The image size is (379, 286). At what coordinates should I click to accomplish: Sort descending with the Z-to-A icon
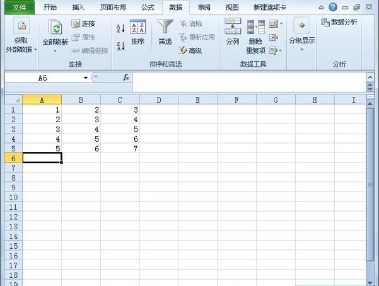(120, 47)
